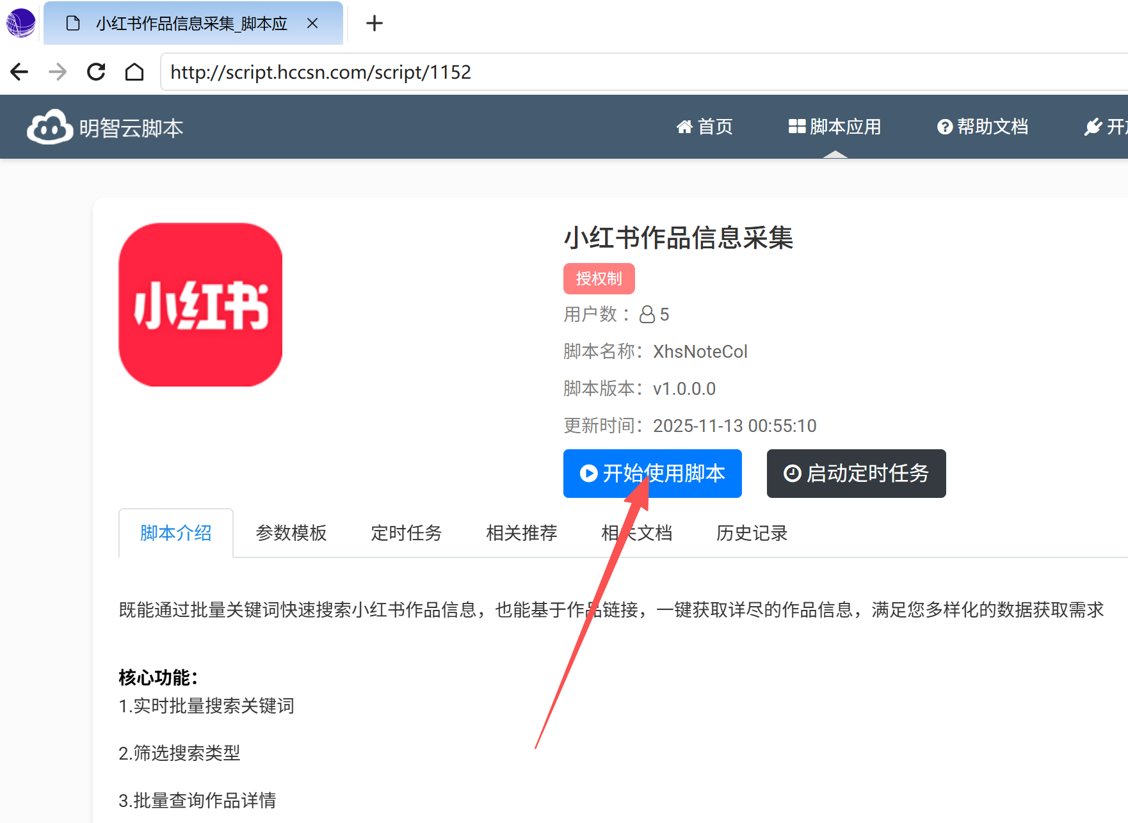The height and width of the screenshot is (823, 1128).
Task: Click the 授权制 badge
Action: coord(599,279)
